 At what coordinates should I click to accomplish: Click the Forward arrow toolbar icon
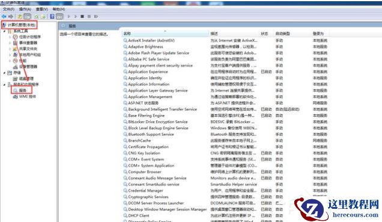click(11, 17)
